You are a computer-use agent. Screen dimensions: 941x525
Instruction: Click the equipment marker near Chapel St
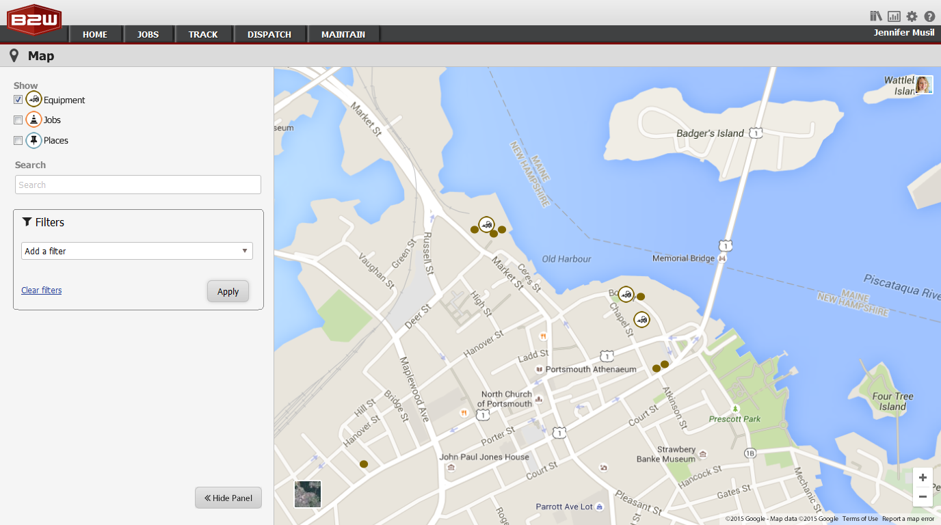point(641,319)
